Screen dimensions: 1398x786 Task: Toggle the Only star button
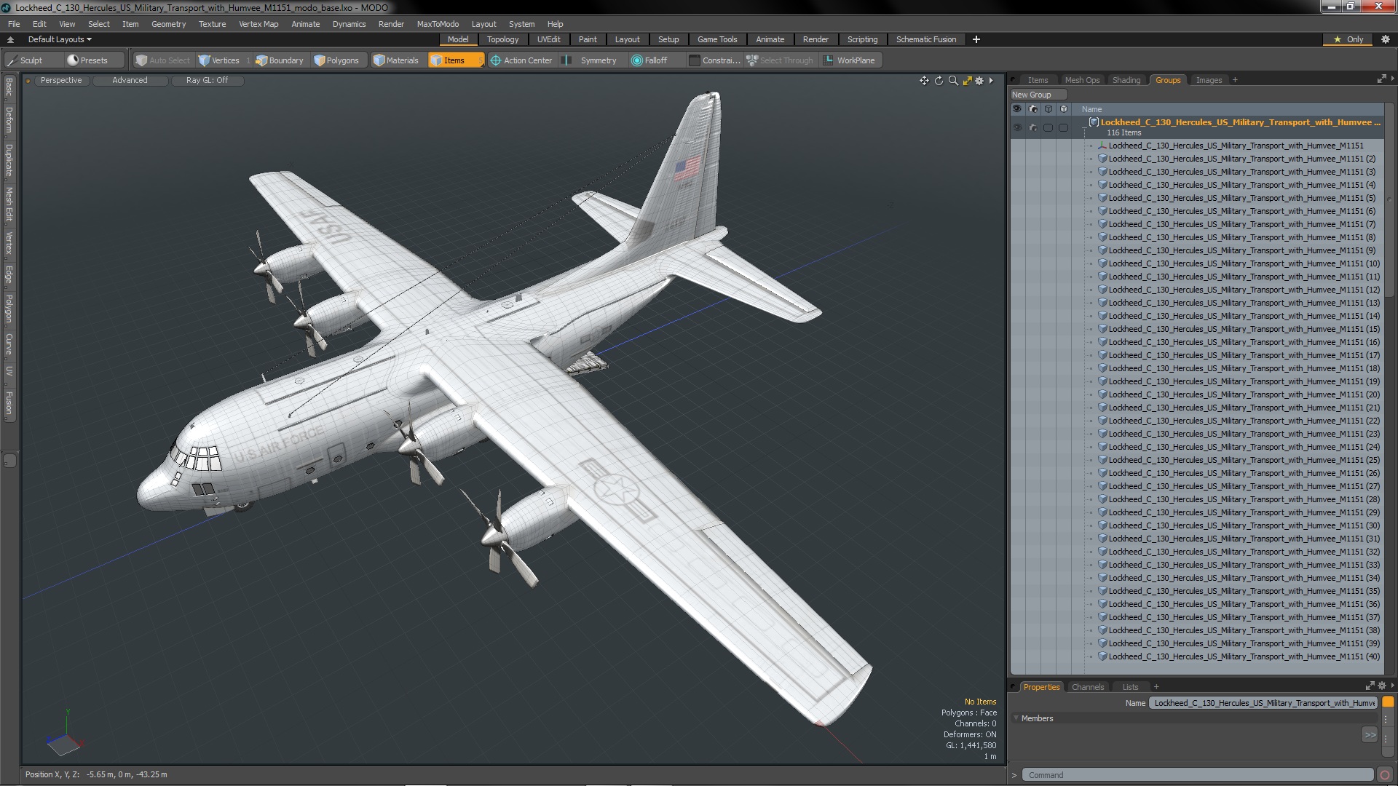pyautogui.click(x=1348, y=39)
